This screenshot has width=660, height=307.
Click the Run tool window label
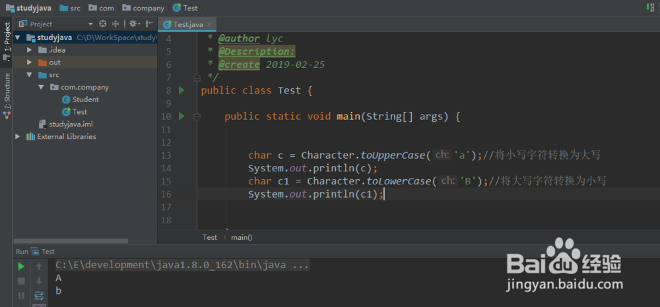pos(22,252)
